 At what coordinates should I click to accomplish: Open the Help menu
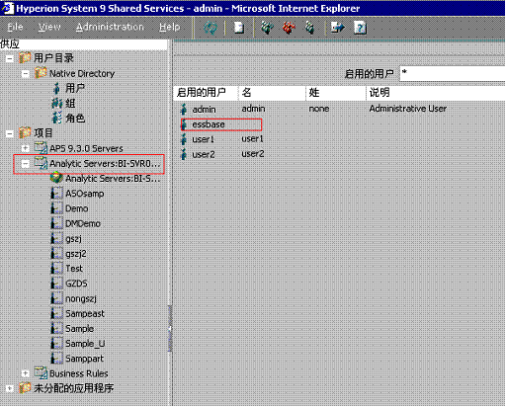(x=169, y=27)
